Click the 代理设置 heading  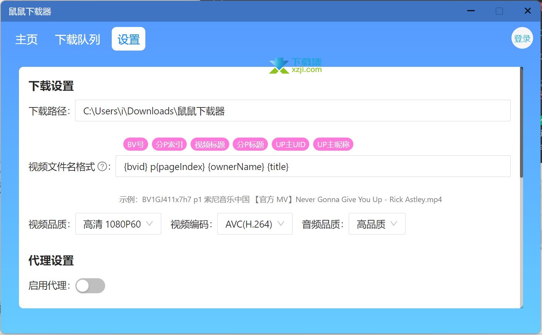[51, 260]
